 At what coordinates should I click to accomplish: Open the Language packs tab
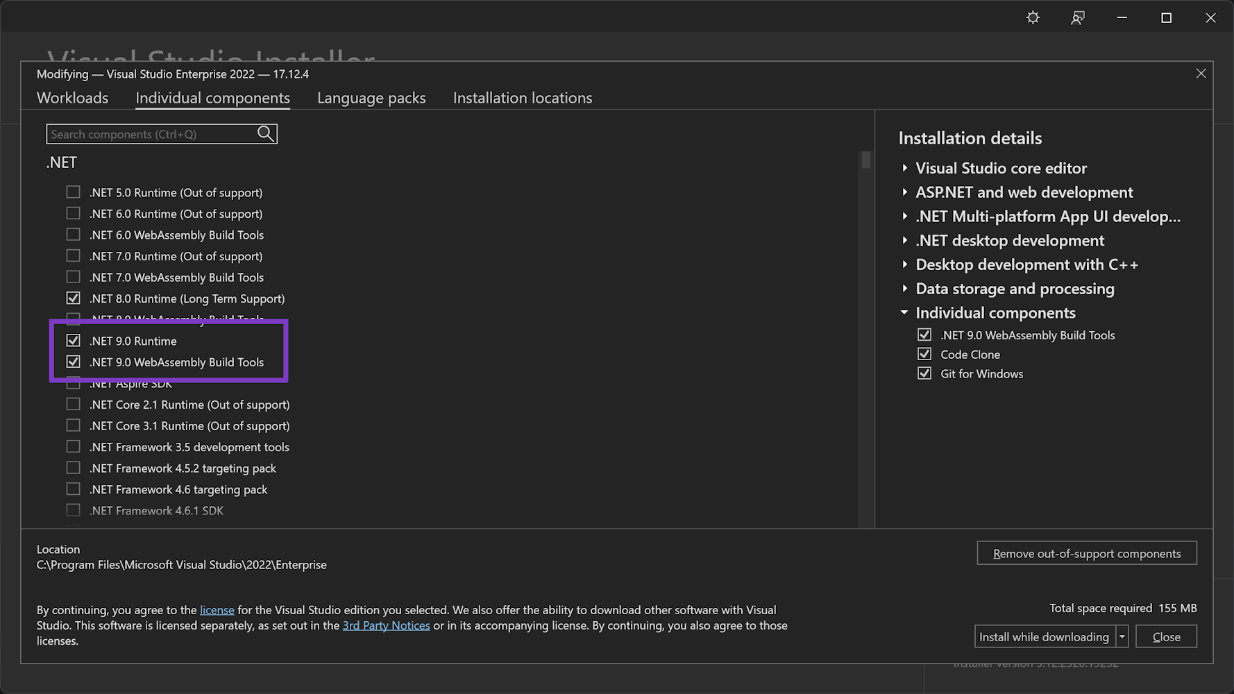(x=371, y=98)
